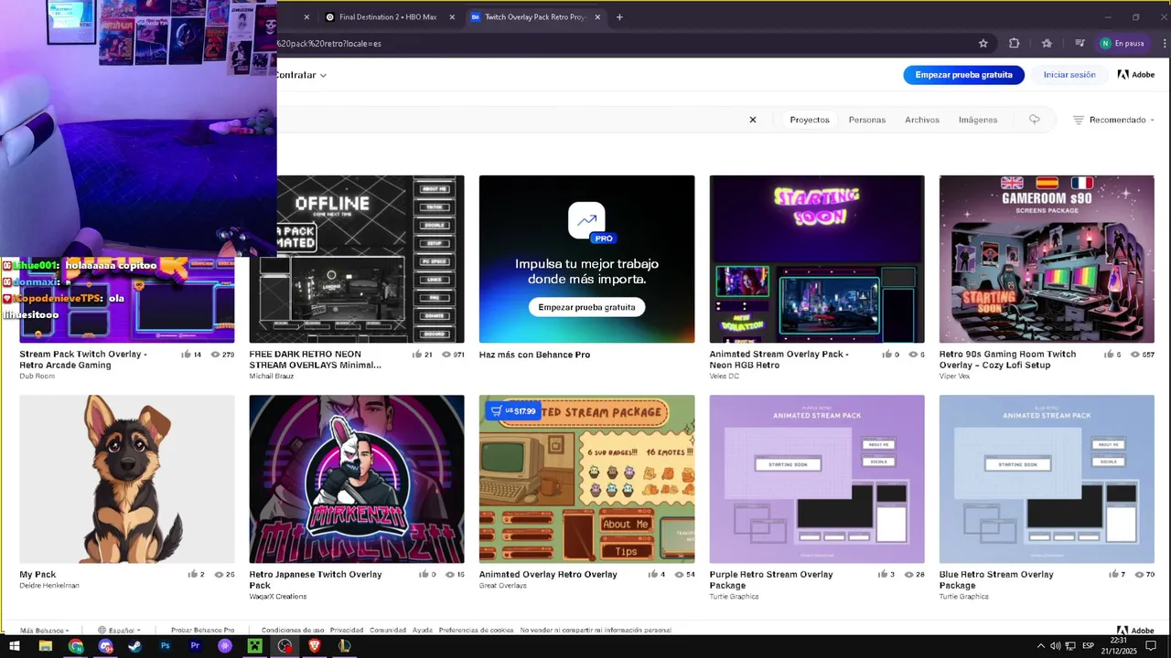
Task: Click Probar Behance Pro footer link
Action: point(202,631)
